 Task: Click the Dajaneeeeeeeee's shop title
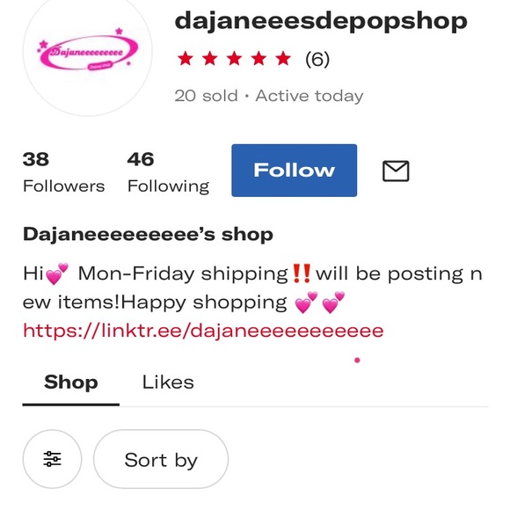148,234
